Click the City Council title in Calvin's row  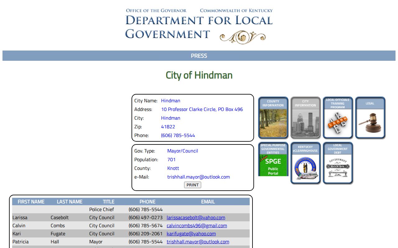pos(102,226)
